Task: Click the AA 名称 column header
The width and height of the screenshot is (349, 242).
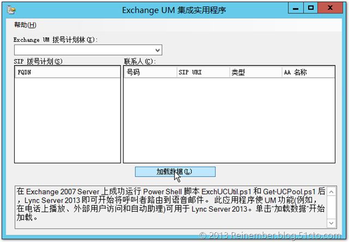Action: (308, 72)
